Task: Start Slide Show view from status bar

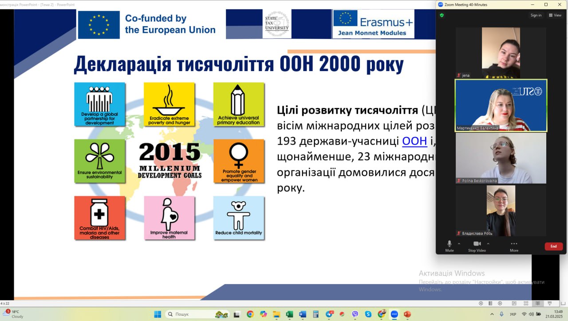Action: click(550, 303)
